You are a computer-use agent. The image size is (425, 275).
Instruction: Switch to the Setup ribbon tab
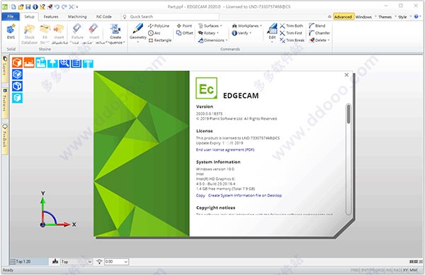point(29,16)
